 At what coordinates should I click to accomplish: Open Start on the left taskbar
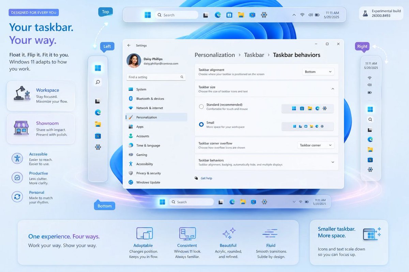(x=98, y=68)
